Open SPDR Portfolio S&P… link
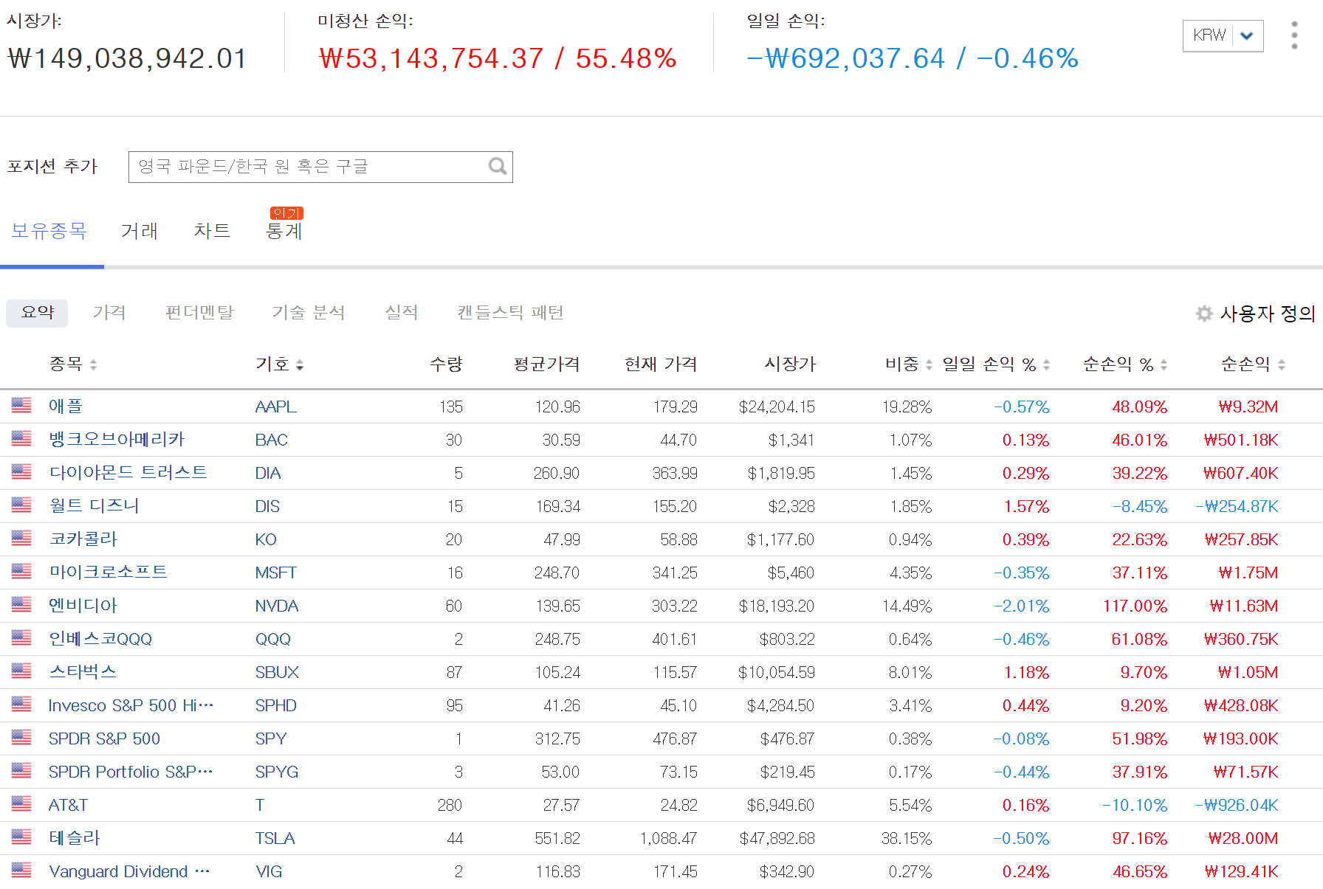The image size is (1323, 889). (x=131, y=772)
